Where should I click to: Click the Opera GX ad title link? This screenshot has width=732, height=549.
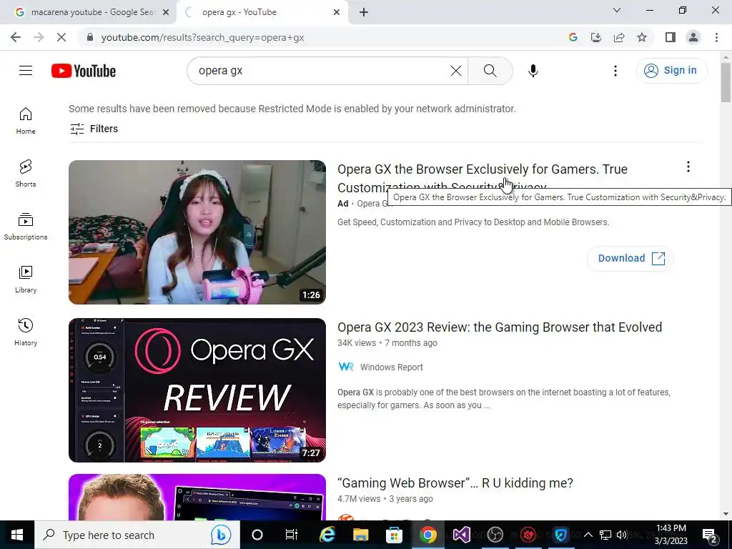(483, 178)
